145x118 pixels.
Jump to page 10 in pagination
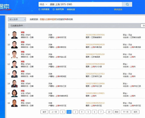click(x=109, y=112)
